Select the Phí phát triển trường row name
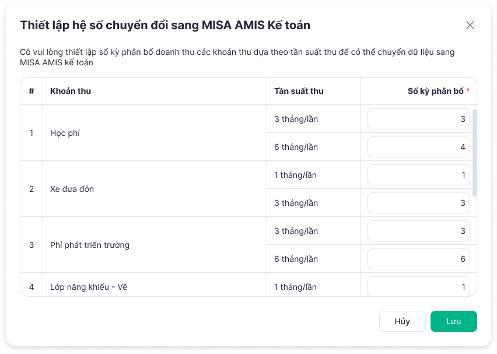497x354 pixels. tap(89, 245)
